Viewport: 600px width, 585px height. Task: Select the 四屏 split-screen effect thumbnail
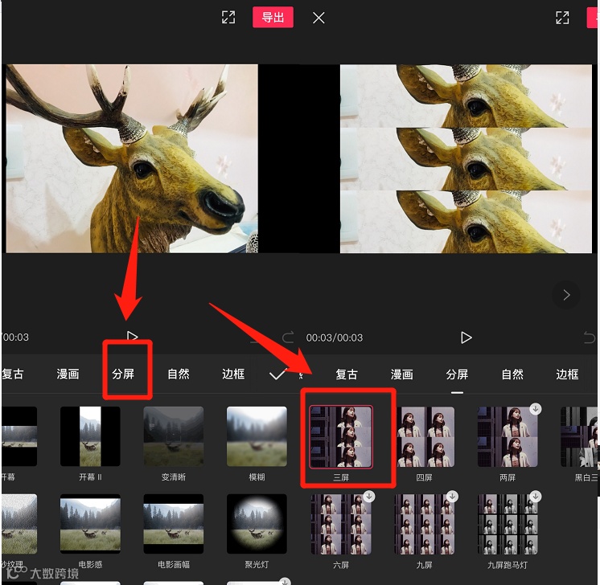click(x=425, y=437)
